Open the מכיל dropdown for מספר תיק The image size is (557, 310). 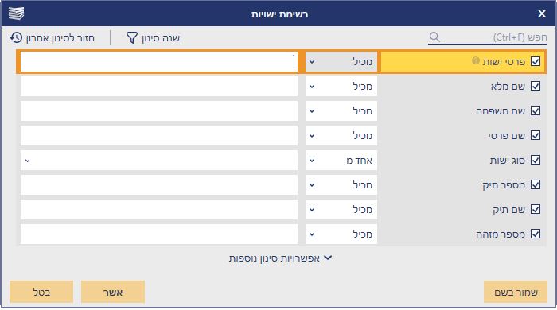coord(341,184)
